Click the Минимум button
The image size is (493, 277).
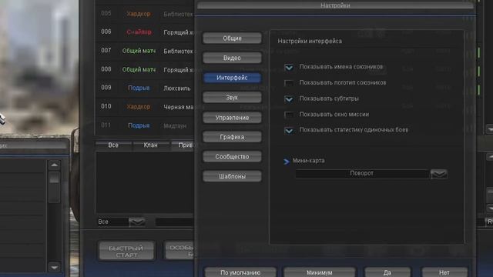click(320, 272)
